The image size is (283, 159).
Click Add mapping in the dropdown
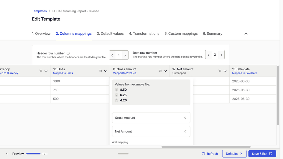tap(120, 142)
